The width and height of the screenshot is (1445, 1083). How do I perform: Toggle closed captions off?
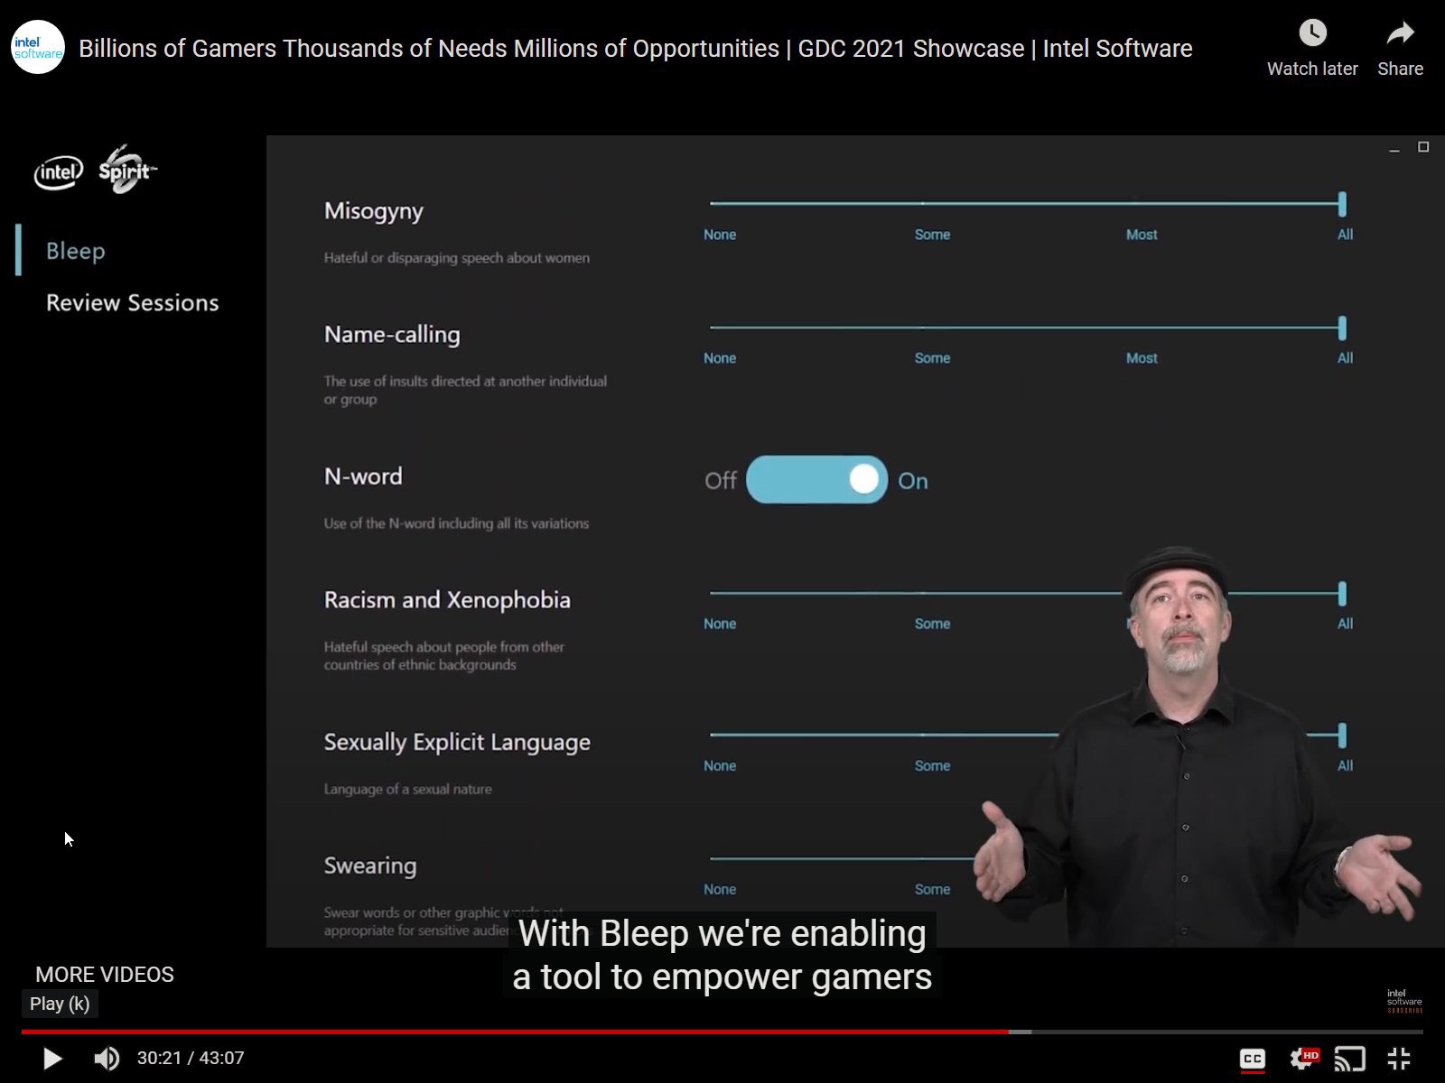pyautogui.click(x=1253, y=1059)
